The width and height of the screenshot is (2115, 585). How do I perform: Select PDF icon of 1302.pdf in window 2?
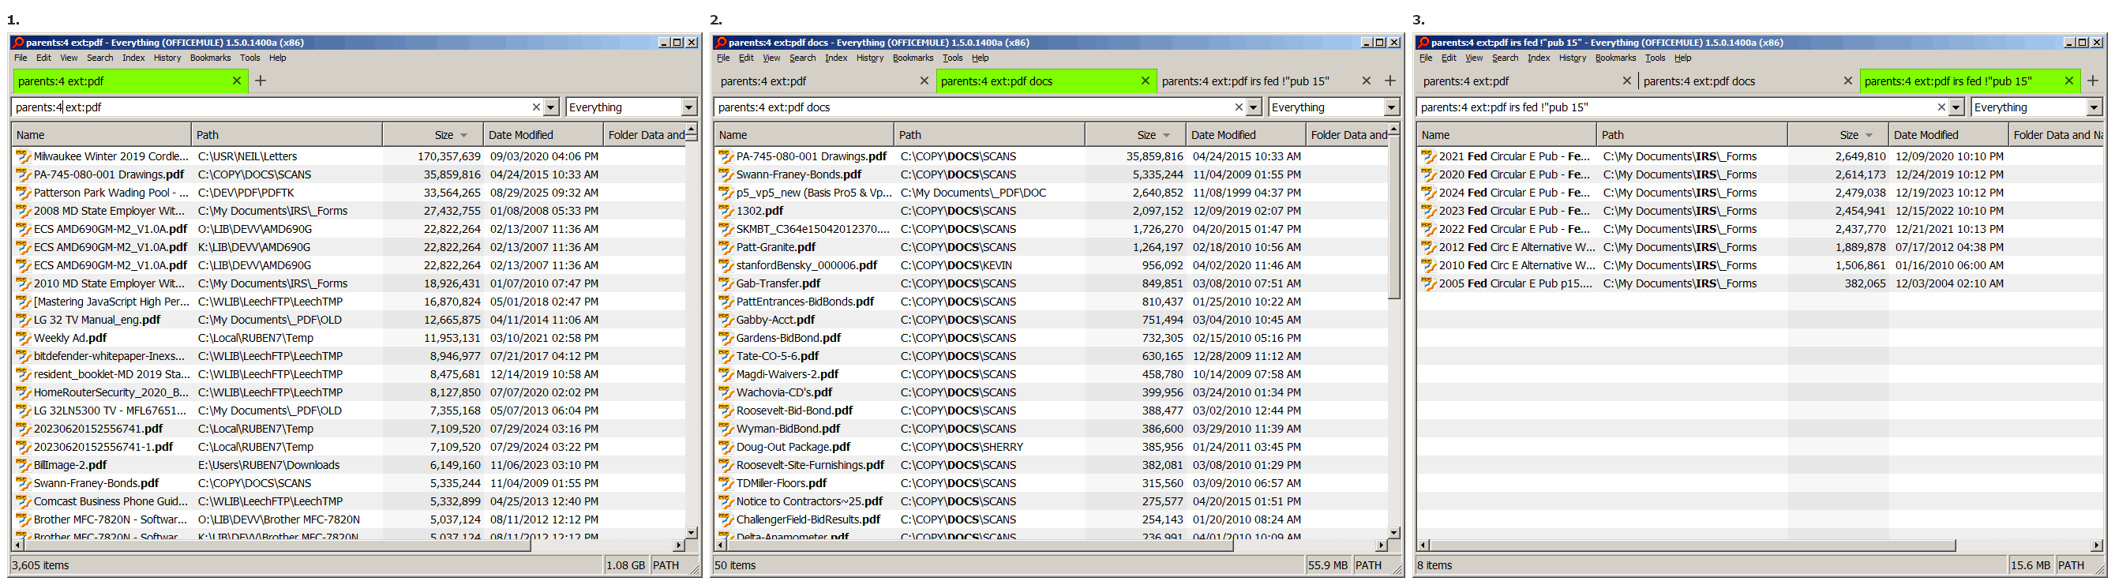coord(726,211)
